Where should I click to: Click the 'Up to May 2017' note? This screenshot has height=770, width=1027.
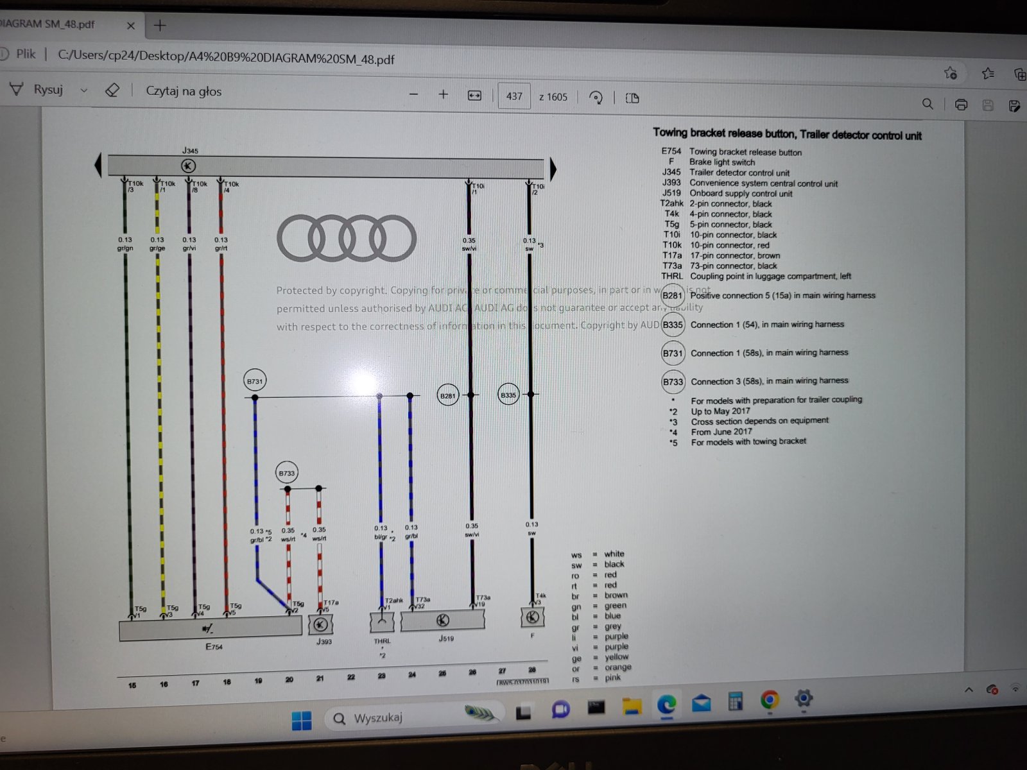click(720, 411)
